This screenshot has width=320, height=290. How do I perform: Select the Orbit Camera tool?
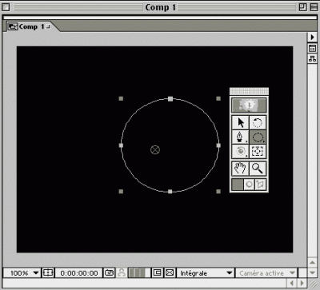tap(240, 151)
